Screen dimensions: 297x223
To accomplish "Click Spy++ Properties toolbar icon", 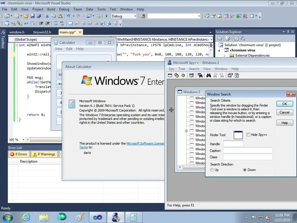I will (230, 75).
